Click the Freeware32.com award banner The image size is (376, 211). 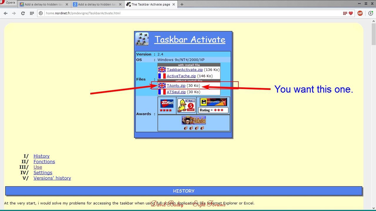click(213, 102)
